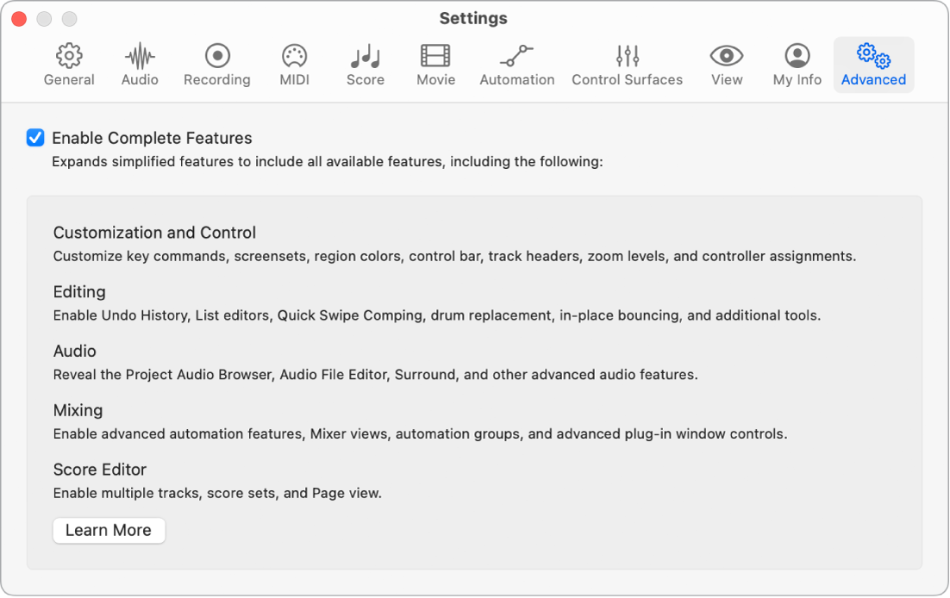Click the Settings window title bar
This screenshot has height=598, width=950.
[x=473, y=18]
